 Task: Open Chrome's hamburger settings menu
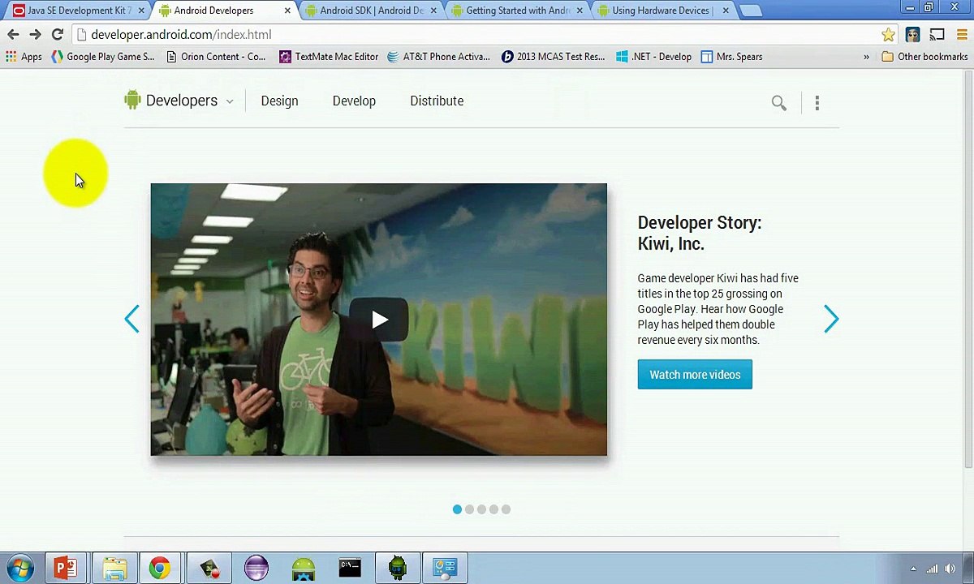point(962,35)
